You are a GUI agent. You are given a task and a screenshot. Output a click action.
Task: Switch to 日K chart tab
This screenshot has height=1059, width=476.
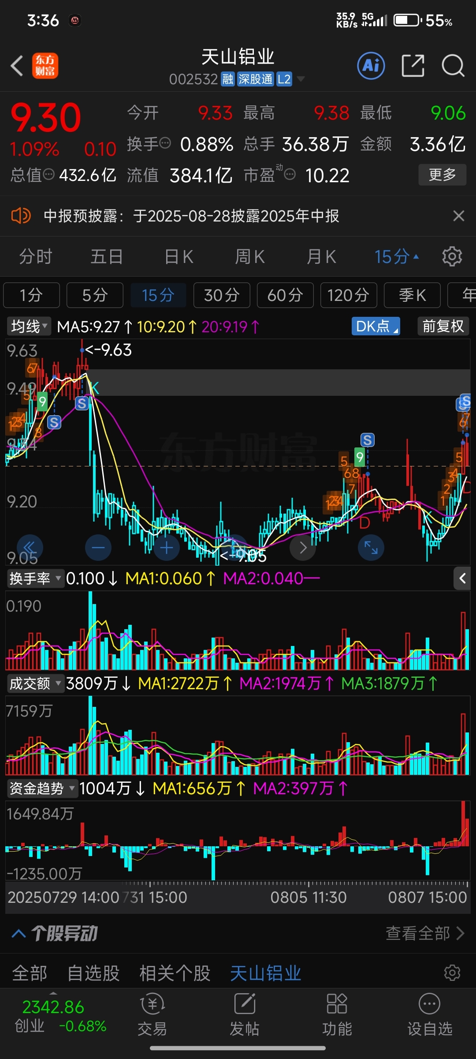[x=178, y=256]
